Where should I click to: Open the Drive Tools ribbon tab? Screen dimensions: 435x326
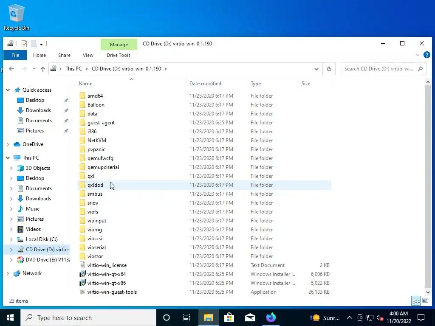point(119,55)
